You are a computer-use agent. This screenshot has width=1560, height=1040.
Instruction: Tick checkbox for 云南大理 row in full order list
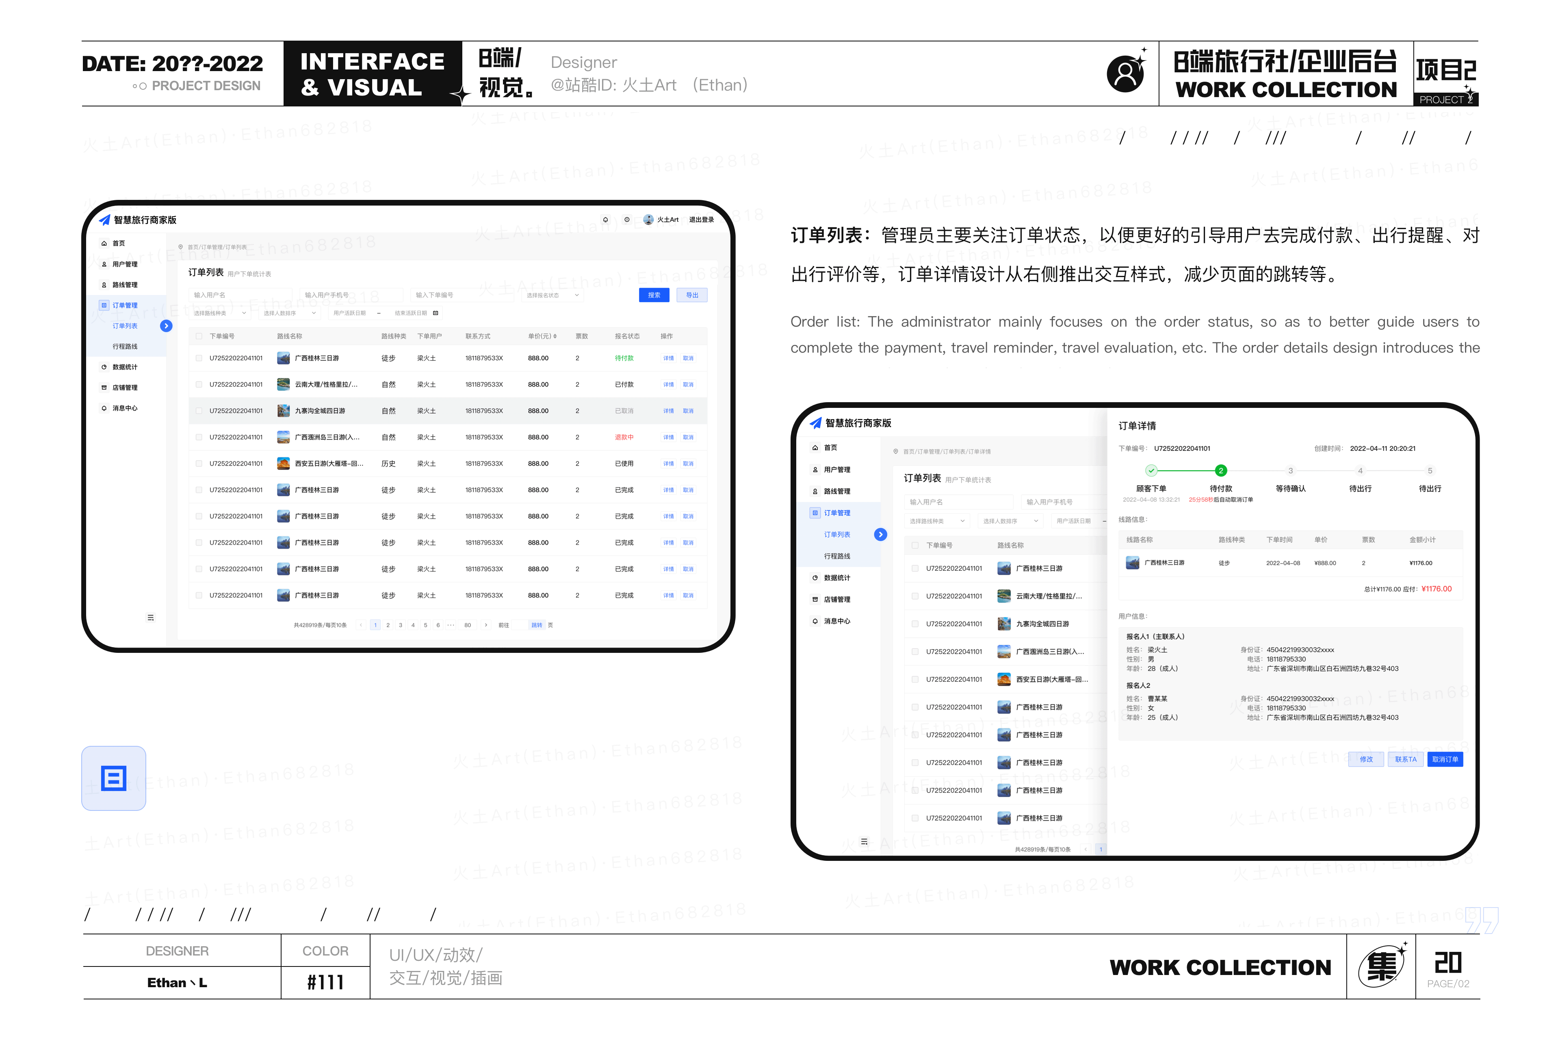coord(199,384)
